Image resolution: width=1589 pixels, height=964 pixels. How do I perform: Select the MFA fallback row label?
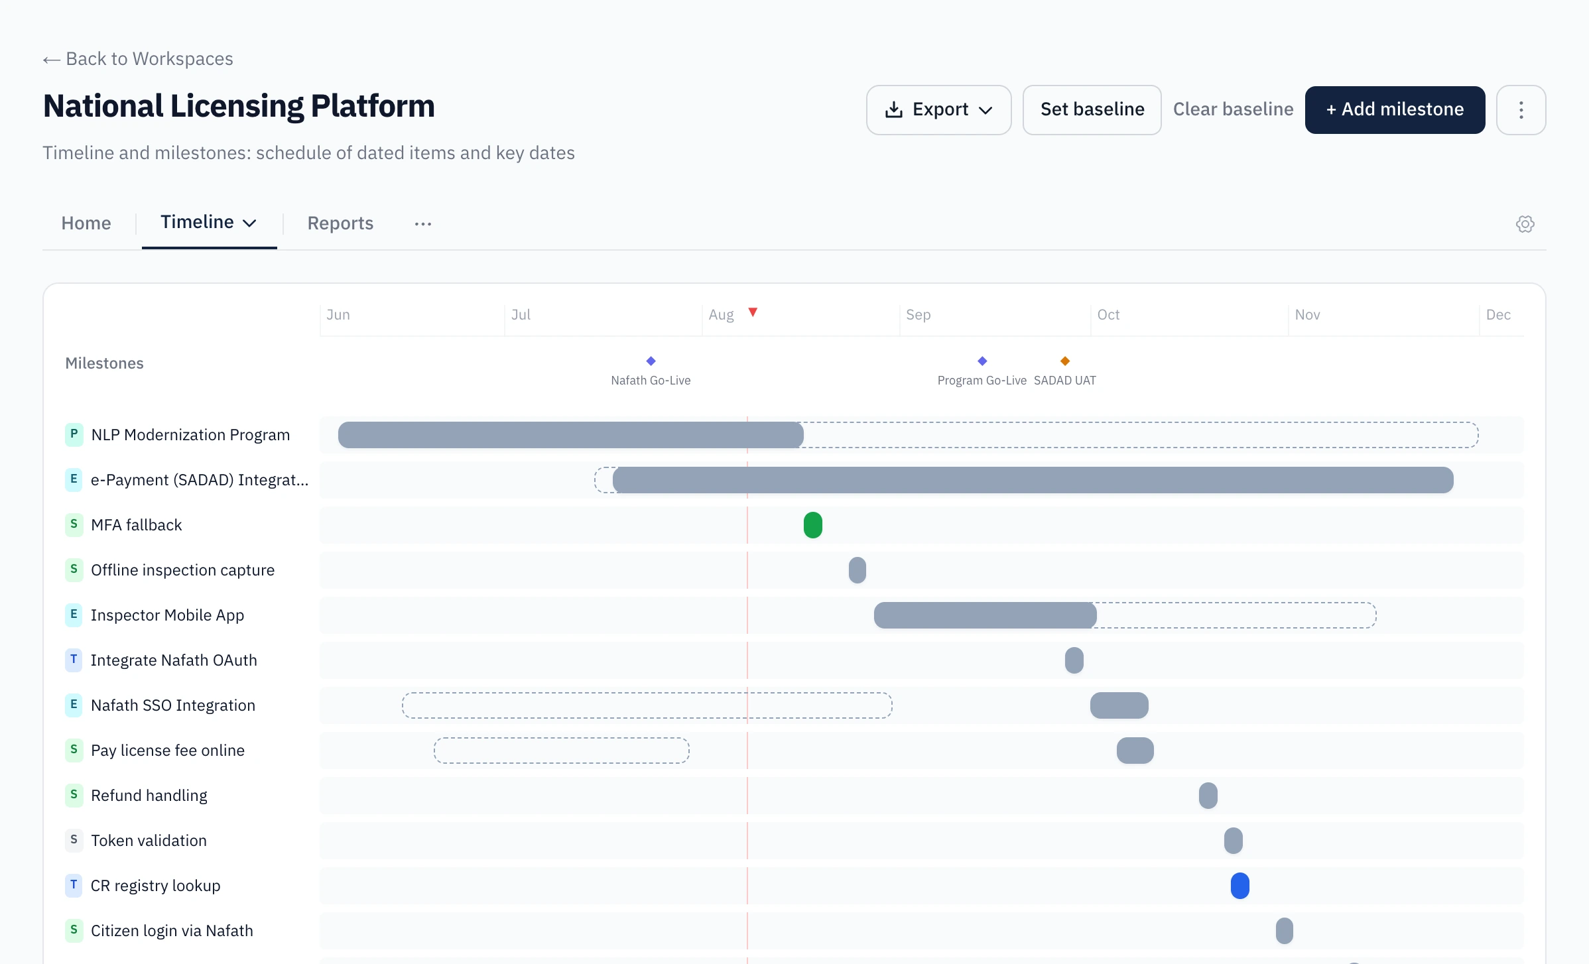[x=136, y=525]
